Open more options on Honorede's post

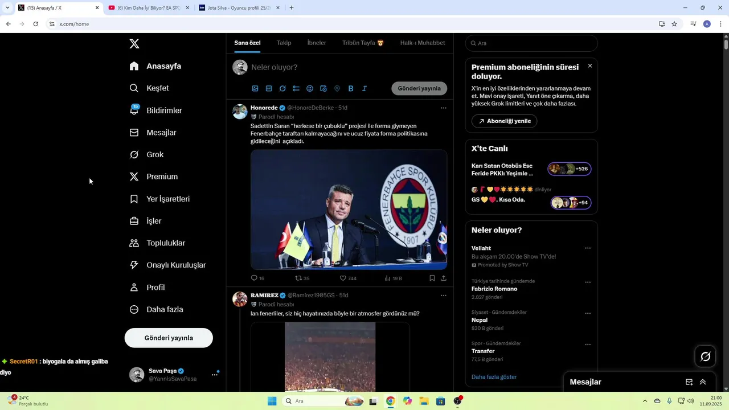pyautogui.click(x=444, y=108)
